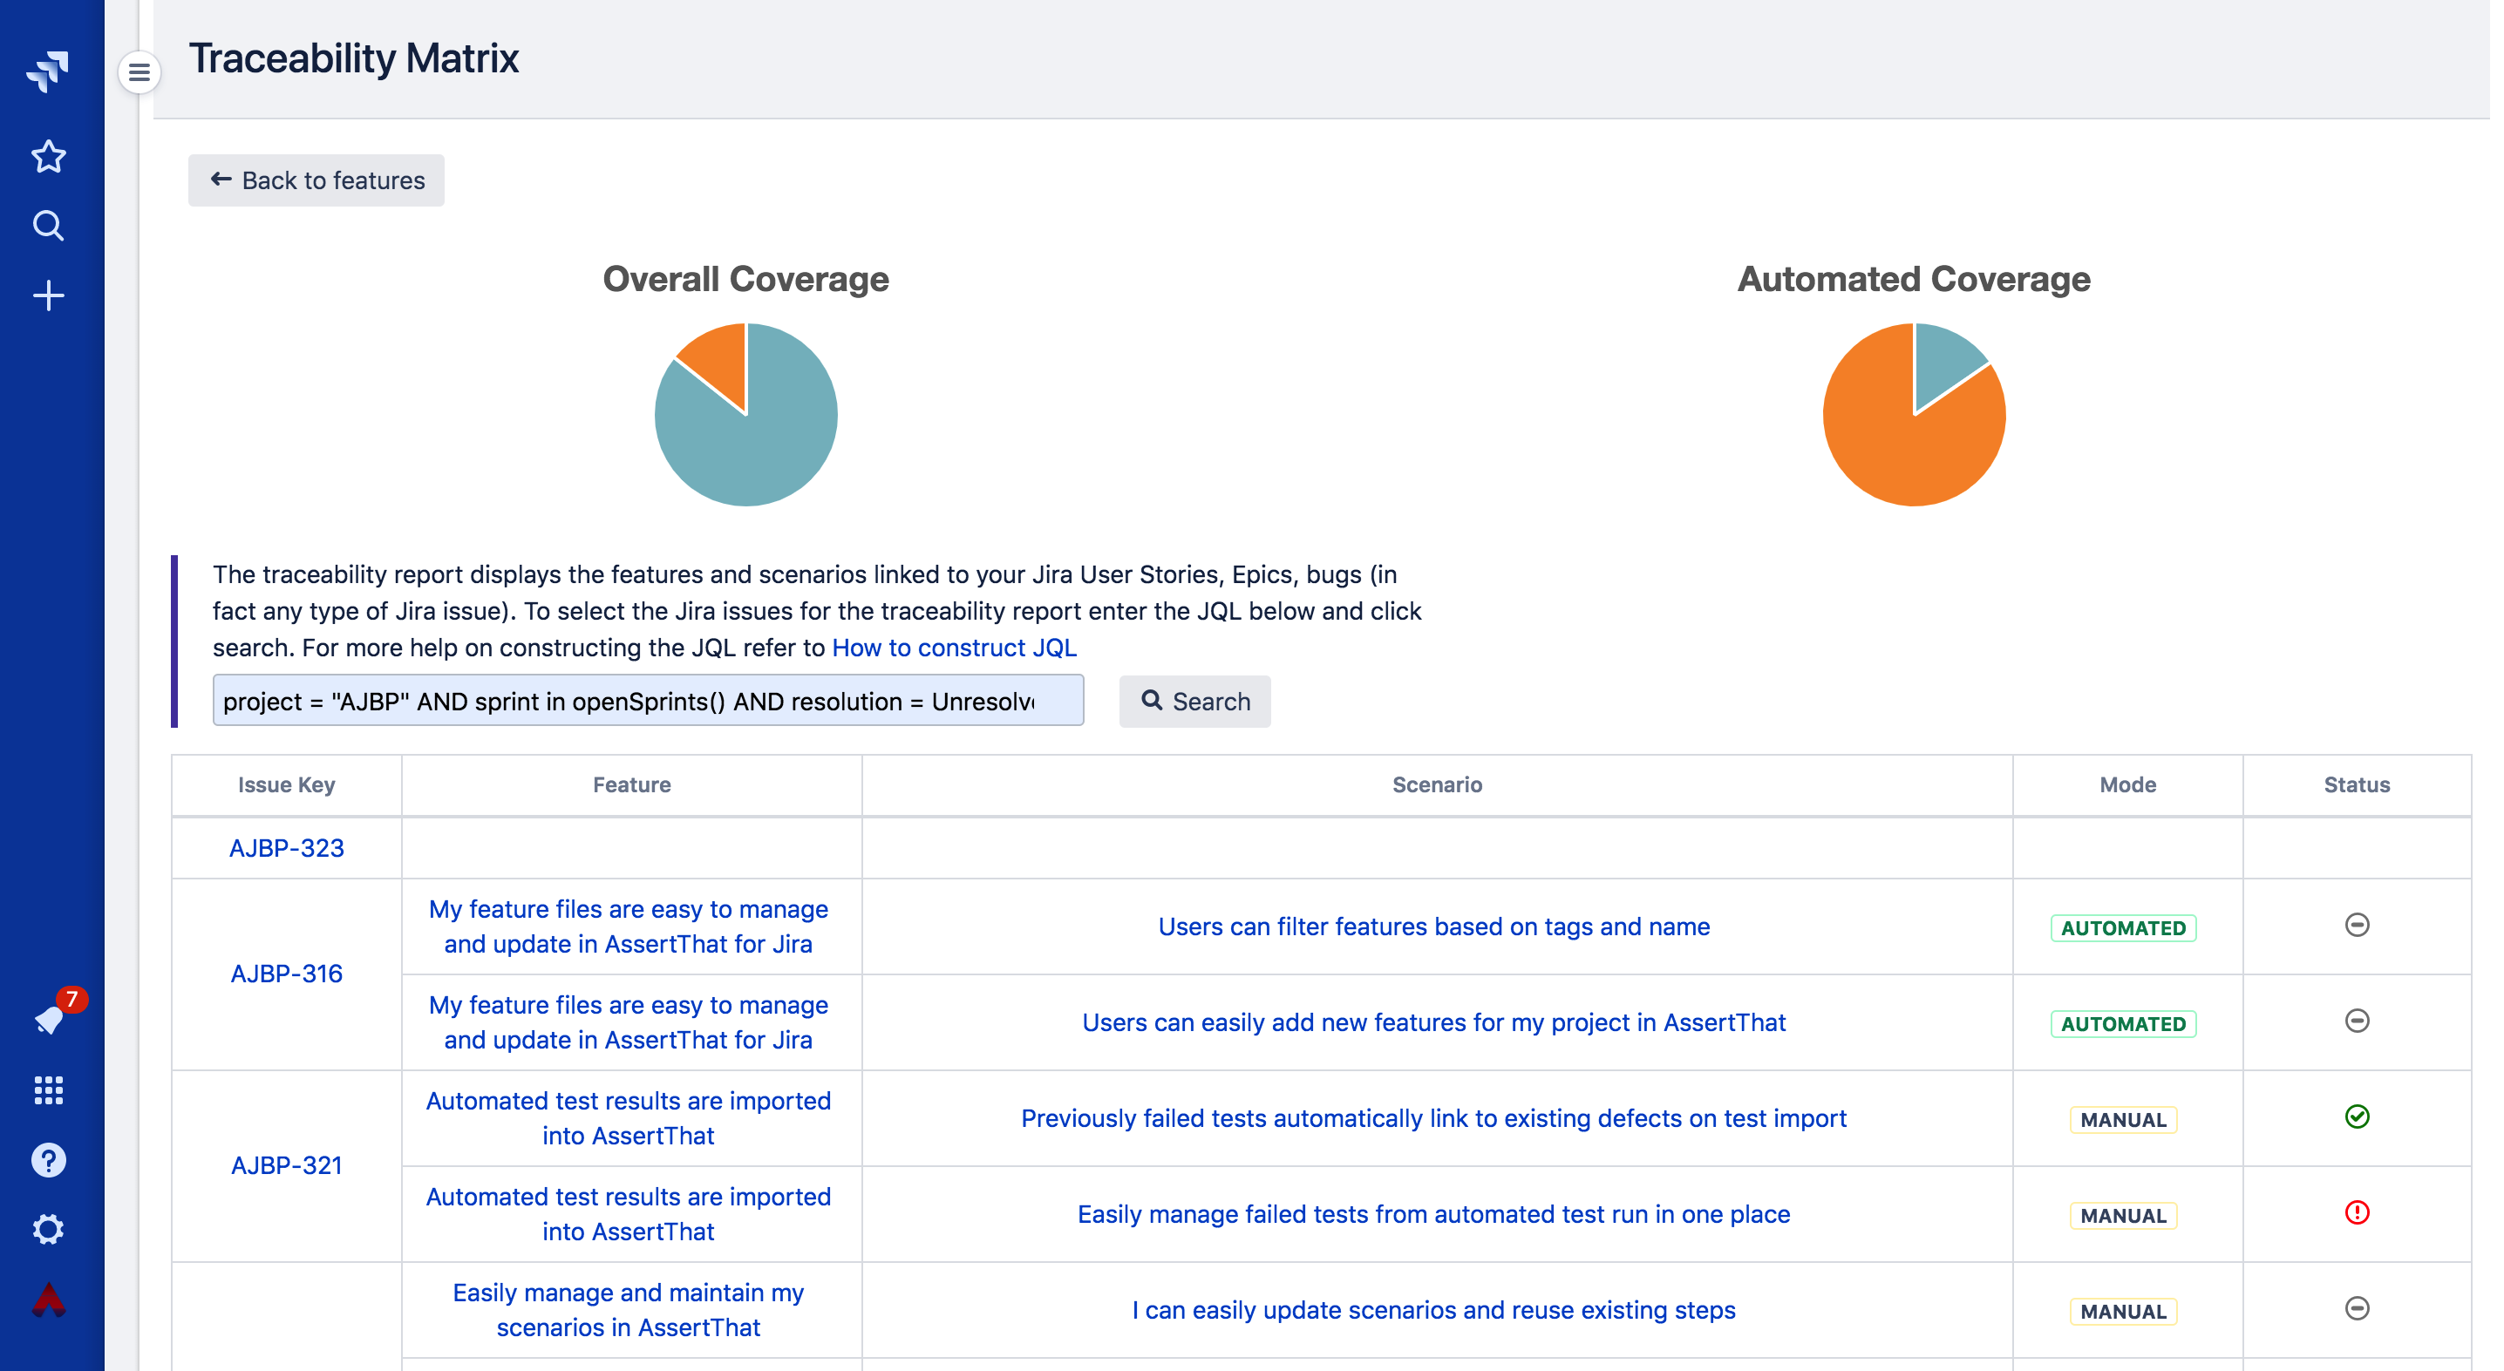Open scenario Previously failed tests automatically link
The height and width of the screenshot is (1371, 2504).
click(1433, 1118)
